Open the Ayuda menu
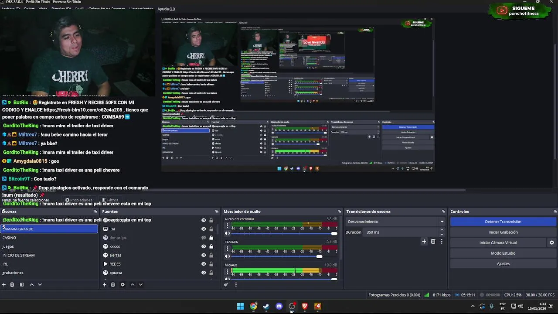This screenshot has width=558, height=314. pos(166,9)
